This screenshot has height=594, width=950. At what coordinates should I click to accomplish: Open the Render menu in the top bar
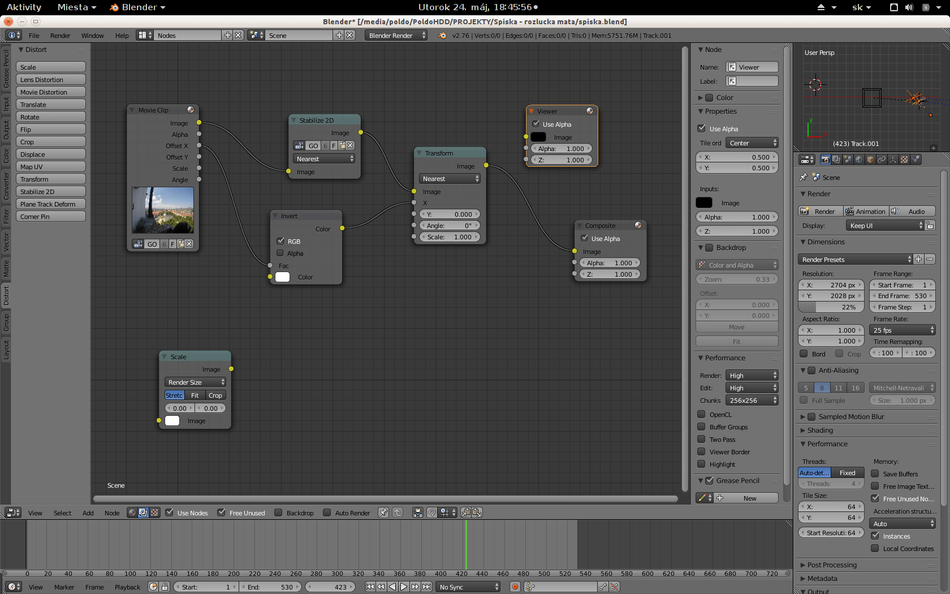(x=60, y=35)
